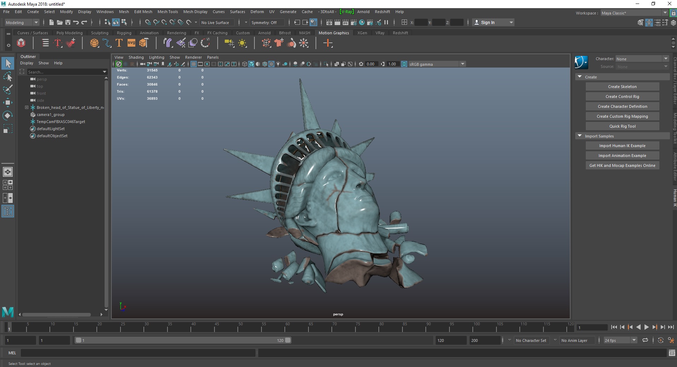Switch to the Poly Modeling shelf tab
Screen dimensions: 677x367
click(69, 33)
